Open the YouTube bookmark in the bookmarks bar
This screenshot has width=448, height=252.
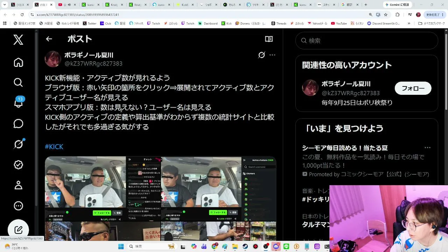[338, 23]
